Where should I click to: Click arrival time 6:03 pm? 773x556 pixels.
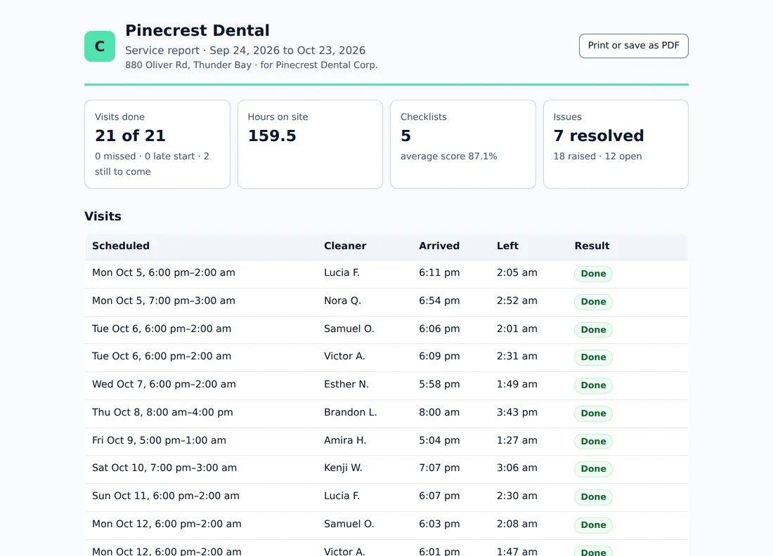[x=439, y=524]
